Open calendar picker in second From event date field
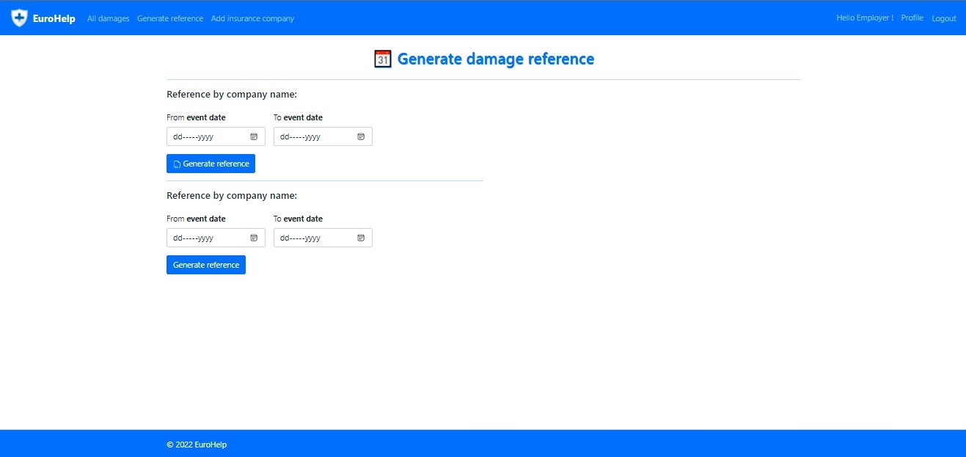Image resolution: width=966 pixels, height=457 pixels. (254, 238)
